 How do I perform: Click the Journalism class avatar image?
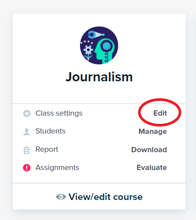(99, 45)
